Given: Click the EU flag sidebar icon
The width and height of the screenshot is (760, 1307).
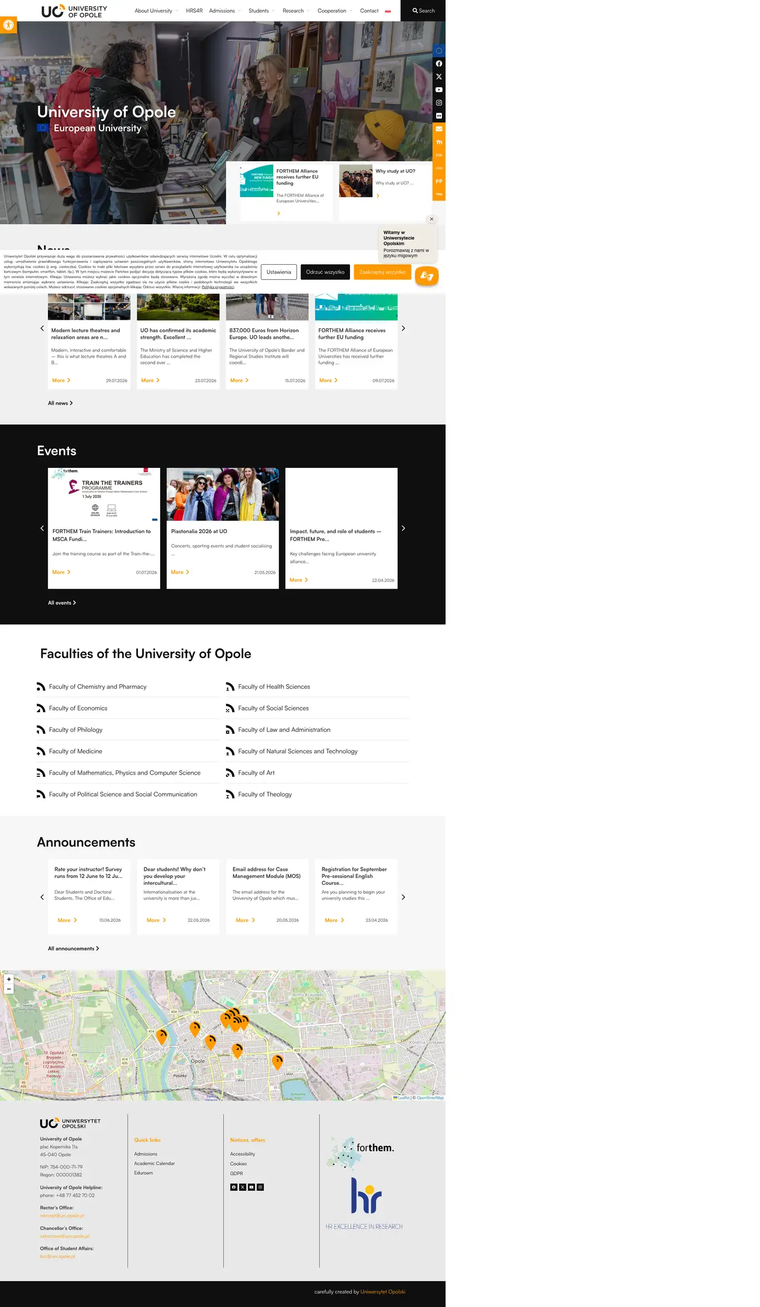Looking at the screenshot, I should click(x=439, y=51).
